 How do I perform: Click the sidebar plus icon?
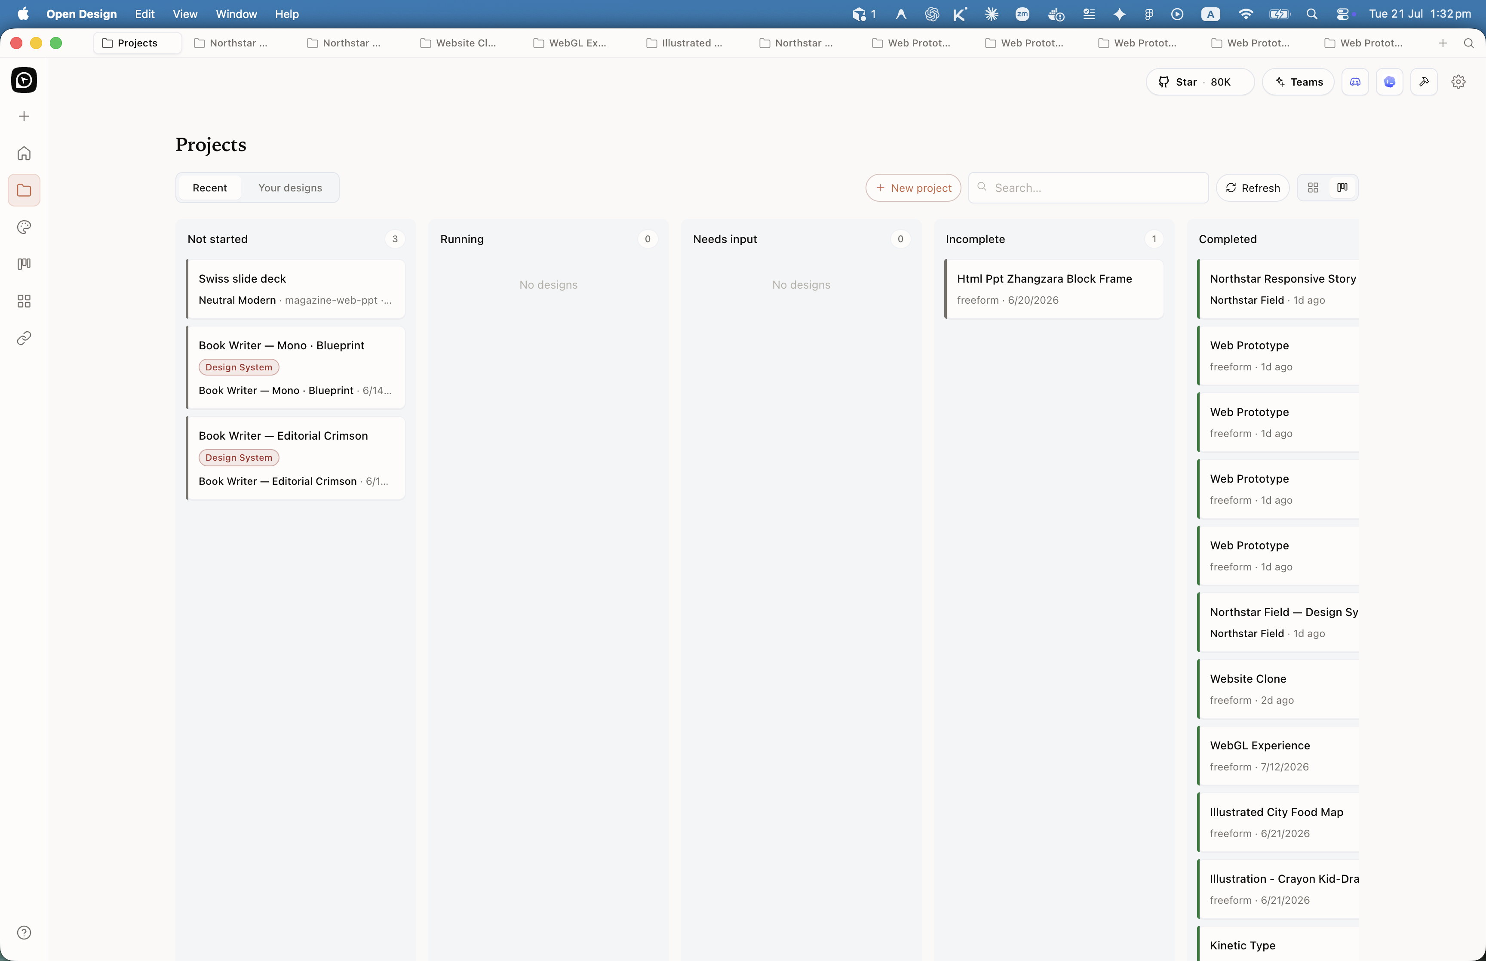pyautogui.click(x=24, y=117)
